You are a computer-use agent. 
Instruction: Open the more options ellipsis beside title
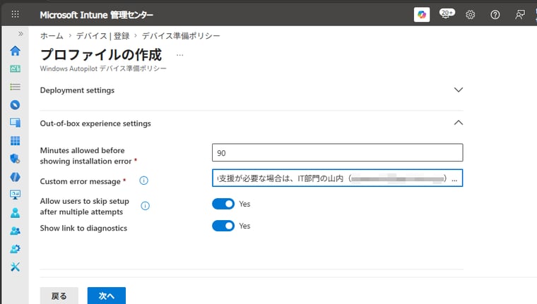[x=179, y=55]
